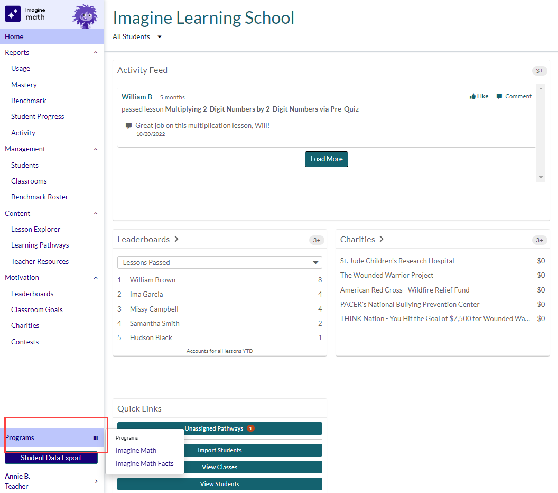Collapse the Motivation section

pyautogui.click(x=95, y=278)
